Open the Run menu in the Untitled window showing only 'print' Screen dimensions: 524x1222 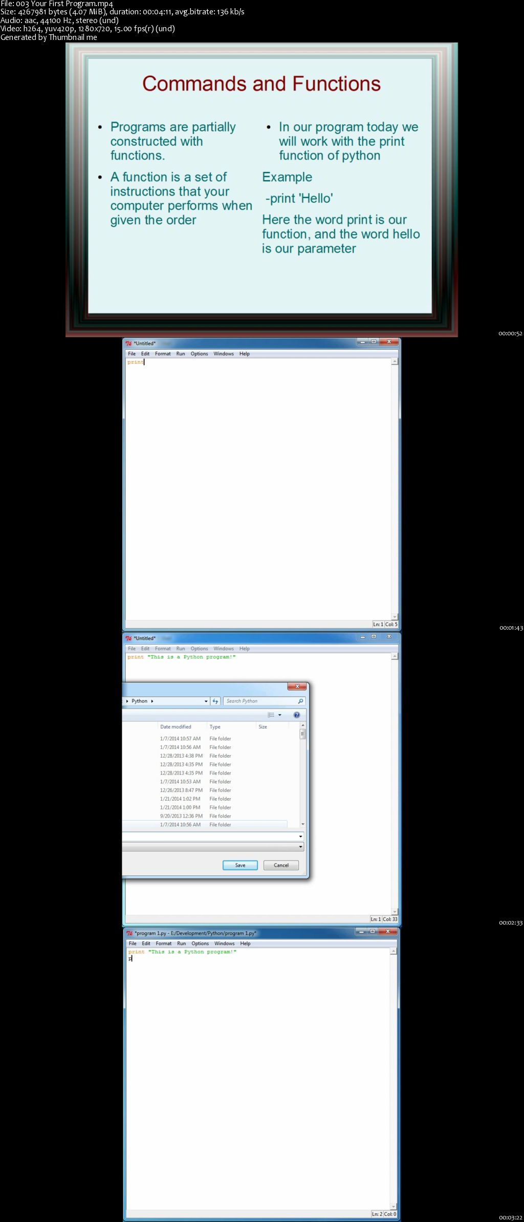click(181, 354)
